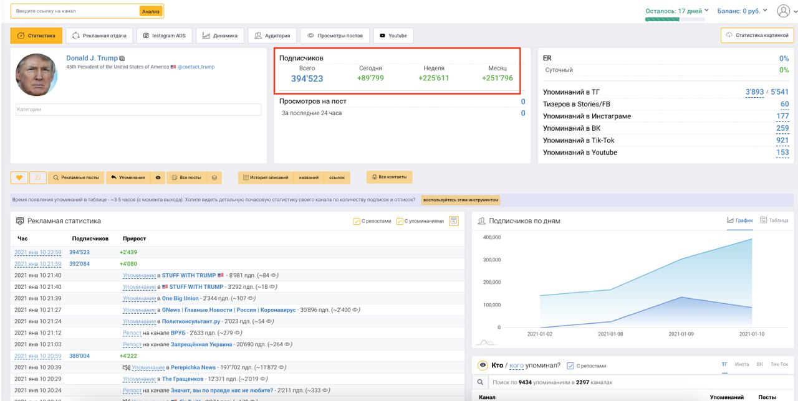Click the 921 Tik-Tok mentions count

pyautogui.click(x=782, y=140)
